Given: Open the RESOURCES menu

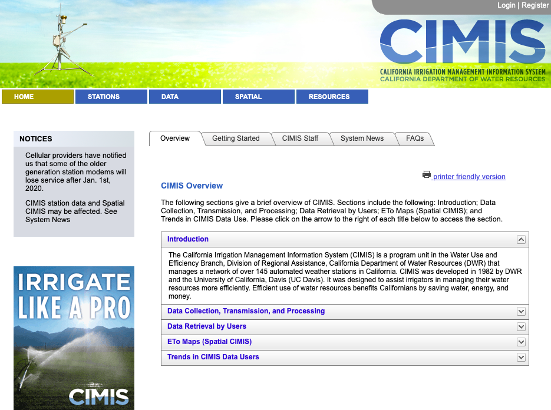Looking at the screenshot, I should point(332,97).
